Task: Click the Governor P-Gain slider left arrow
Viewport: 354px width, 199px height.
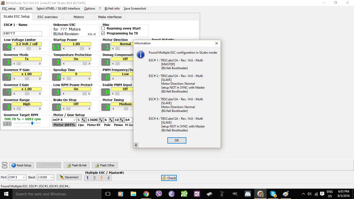Action: point(14,79)
